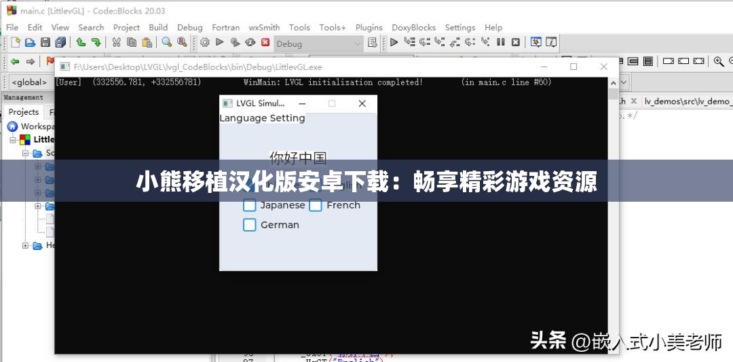
Task: Open the wxSmith menu
Action: tap(264, 28)
